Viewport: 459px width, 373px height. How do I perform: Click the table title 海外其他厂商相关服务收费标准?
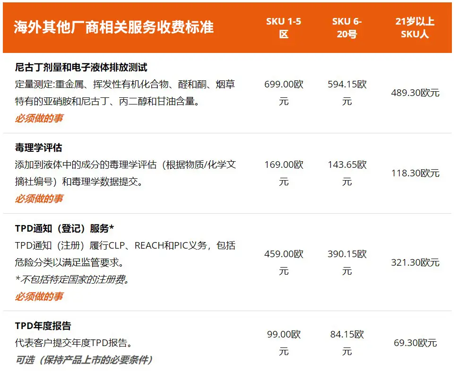coord(113,27)
